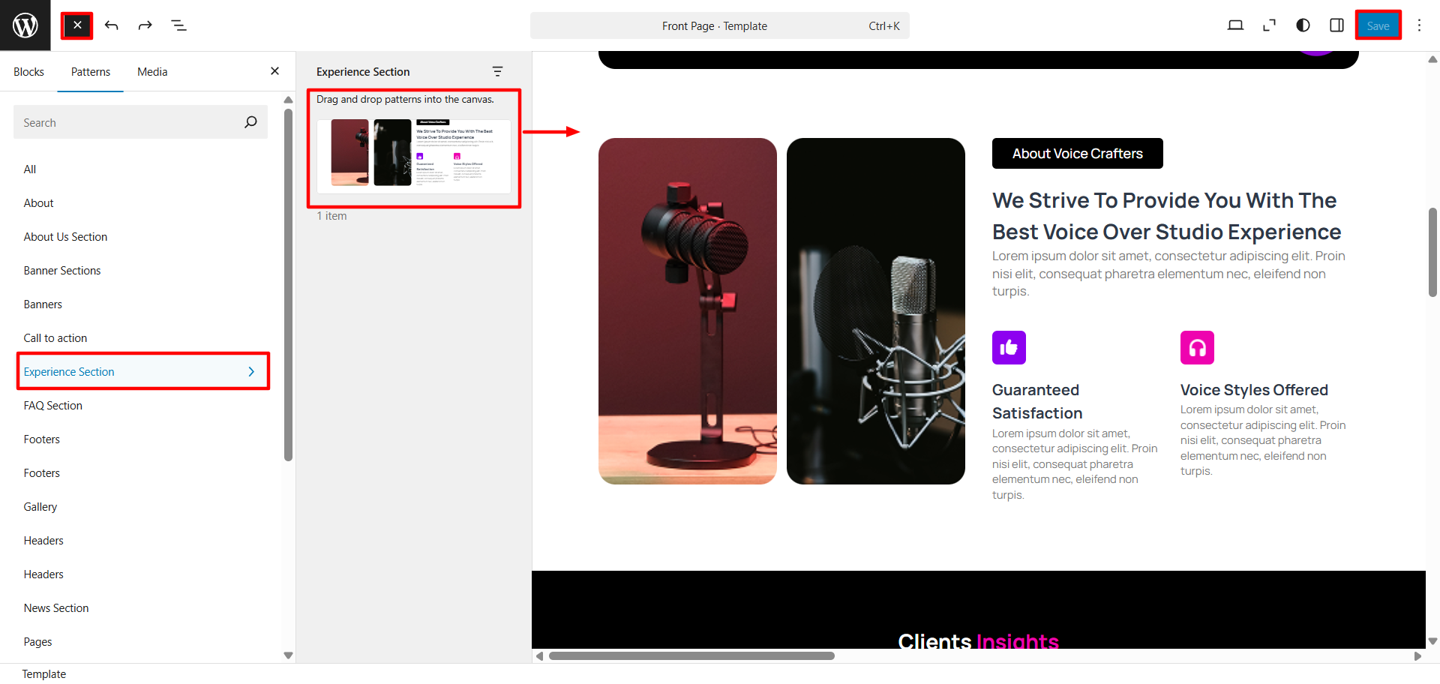The width and height of the screenshot is (1440, 684).
Task: Open the desktop preview view options
Action: click(1235, 25)
